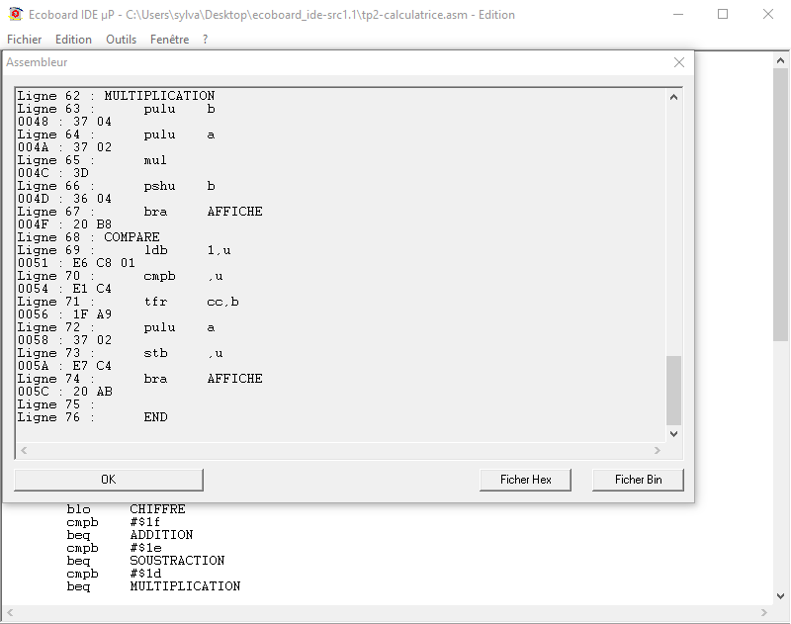Screen dimensions: 791x624
Task: Click the listing vertical scrollbar thumb
Action: [673, 391]
